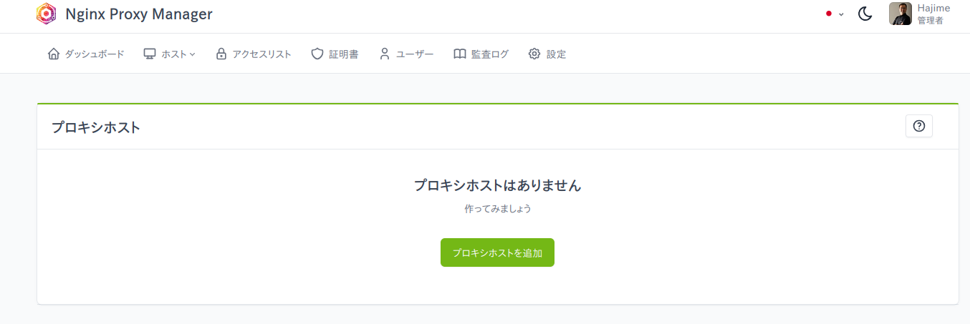This screenshot has width=970, height=324.
Task: Click the プロキシホストはありません message
Action: pos(497,185)
